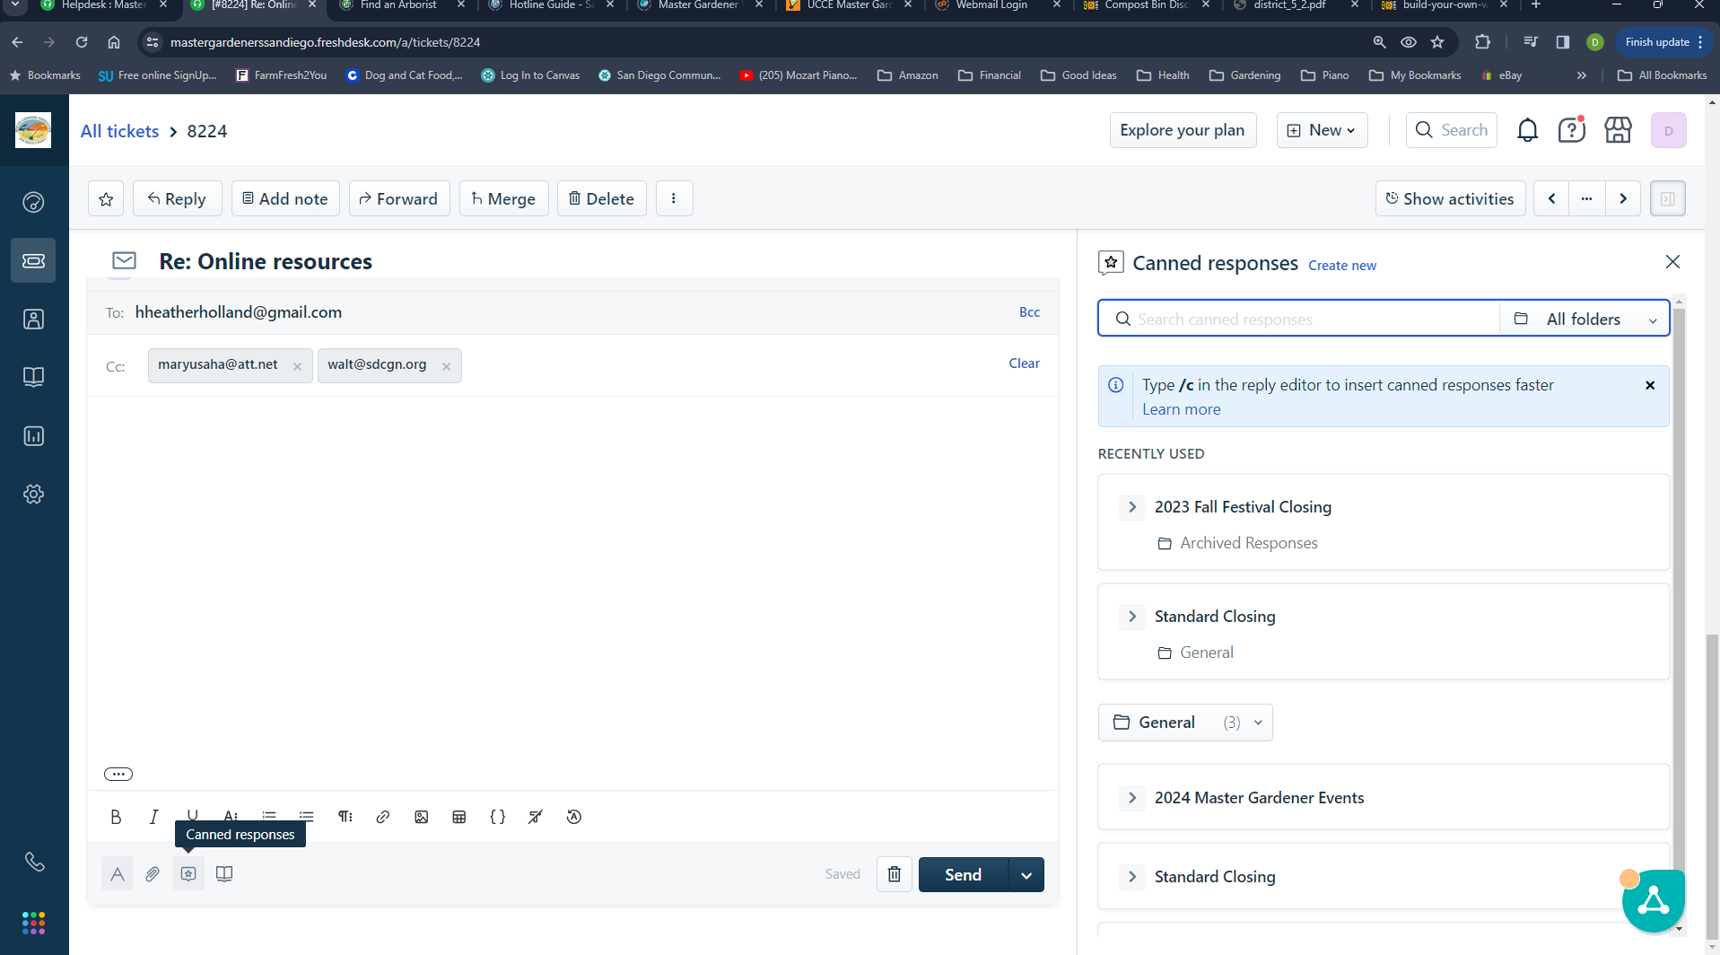Expand the quoted text ellipsis in editor
Image resolution: width=1720 pixels, height=955 pixels.
tap(118, 774)
